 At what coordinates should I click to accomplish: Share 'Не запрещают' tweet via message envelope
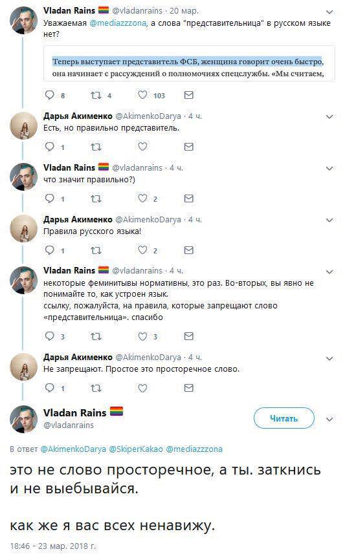pyautogui.click(x=189, y=388)
